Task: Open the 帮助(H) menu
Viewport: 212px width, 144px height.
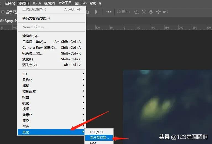Action: (x=95, y=3)
